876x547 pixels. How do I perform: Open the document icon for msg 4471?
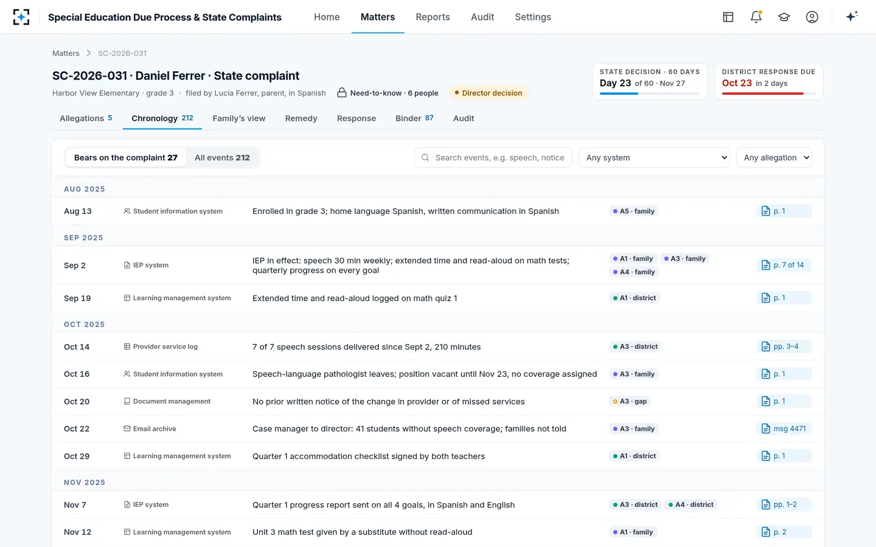766,428
